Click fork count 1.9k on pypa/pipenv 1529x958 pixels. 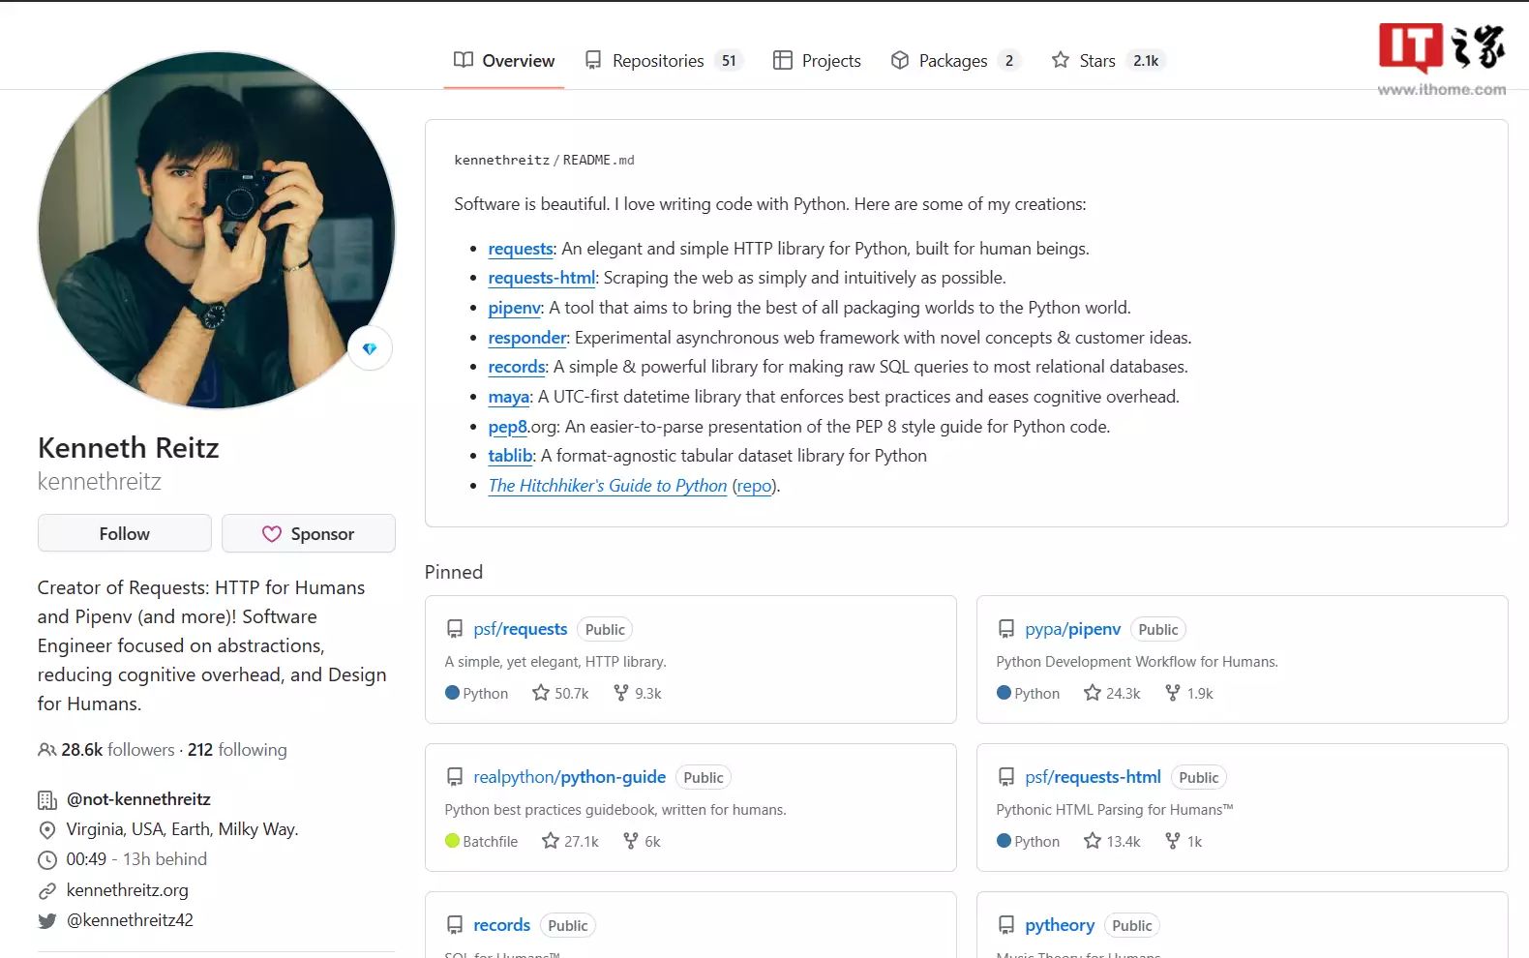pyautogui.click(x=1189, y=693)
